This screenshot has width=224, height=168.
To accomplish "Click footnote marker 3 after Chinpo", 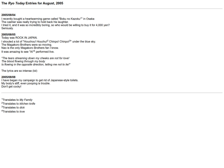I will (70, 41).
